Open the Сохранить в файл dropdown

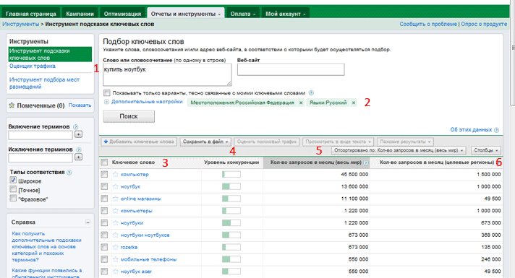205,142
